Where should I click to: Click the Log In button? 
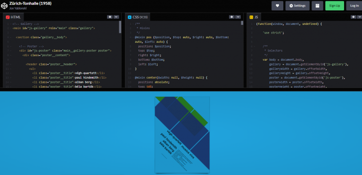point(354,6)
